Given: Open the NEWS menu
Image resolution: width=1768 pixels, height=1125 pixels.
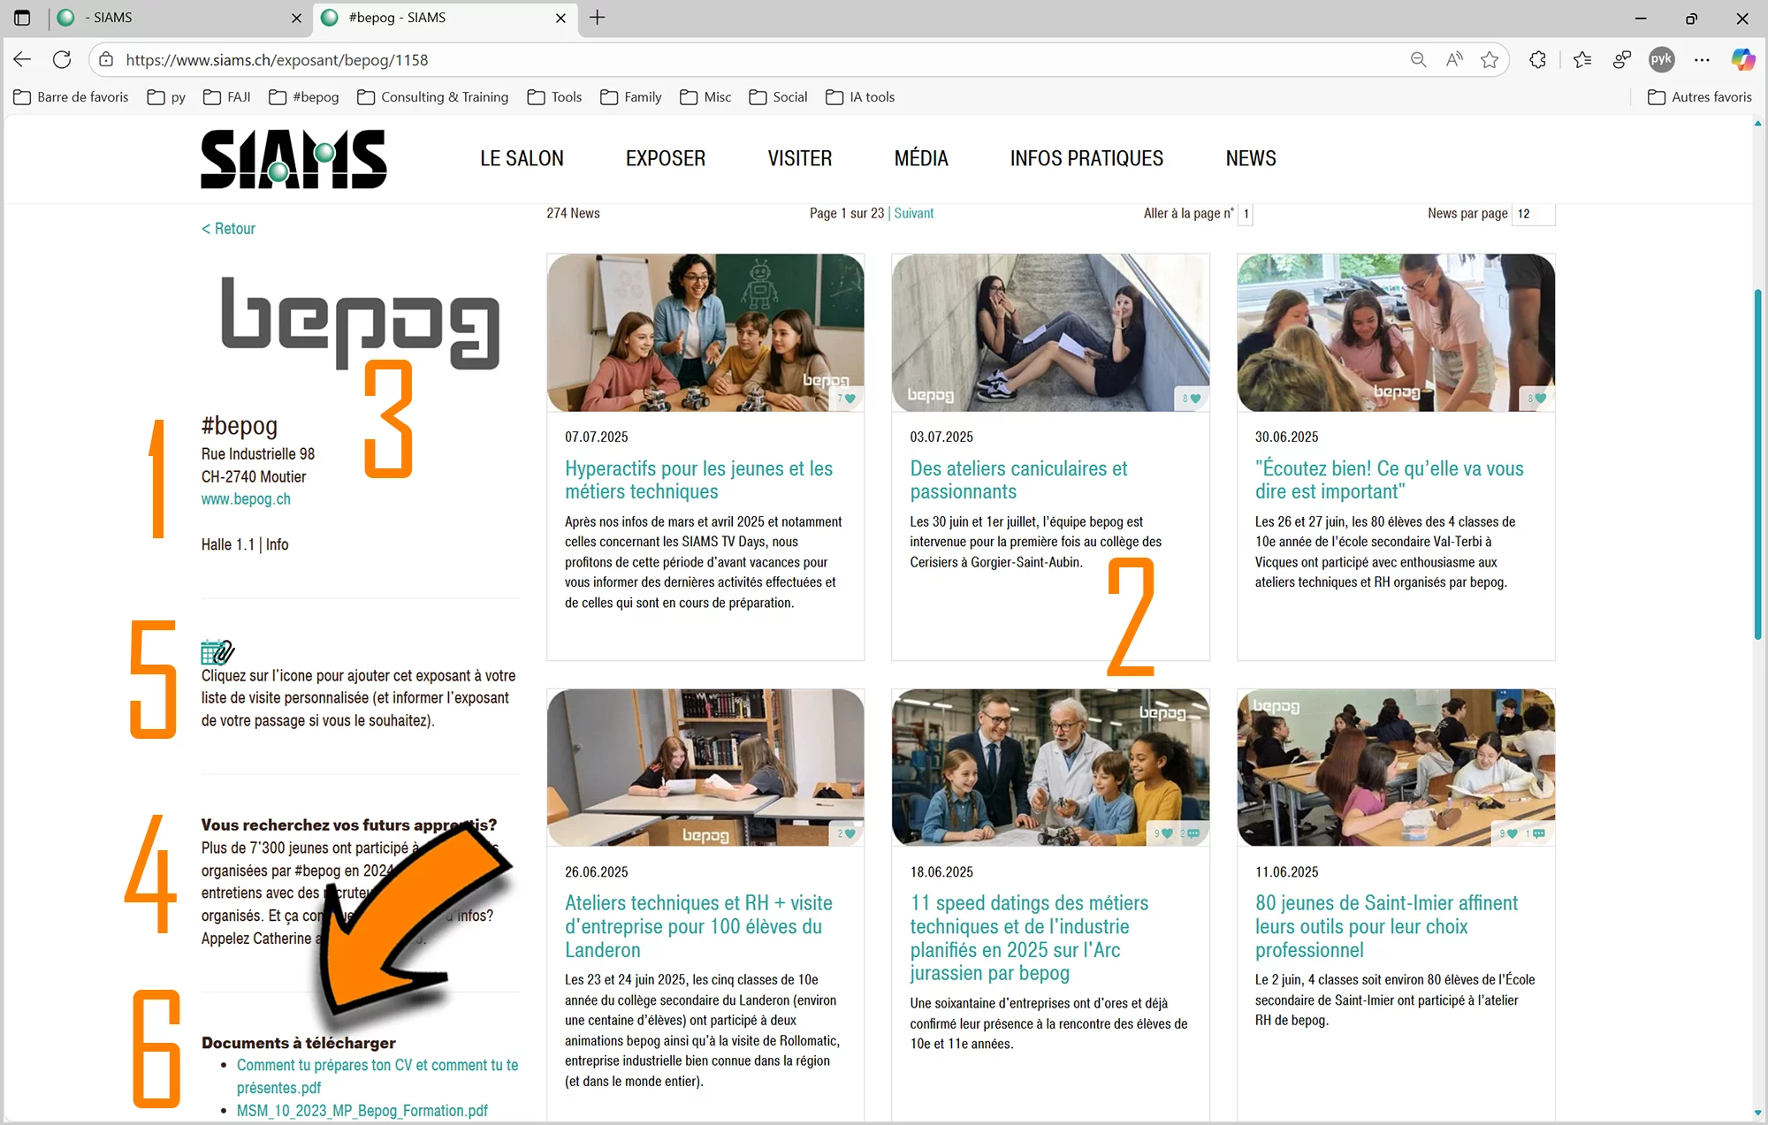Looking at the screenshot, I should (x=1251, y=158).
